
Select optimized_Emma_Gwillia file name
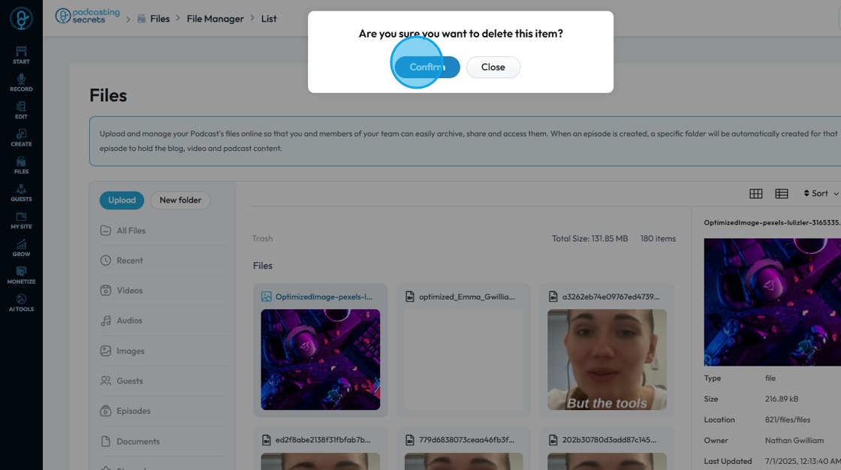tap(466, 297)
